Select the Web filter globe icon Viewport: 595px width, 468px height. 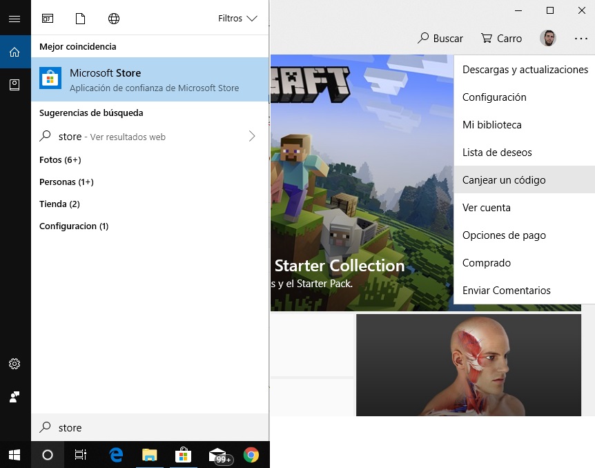(114, 19)
